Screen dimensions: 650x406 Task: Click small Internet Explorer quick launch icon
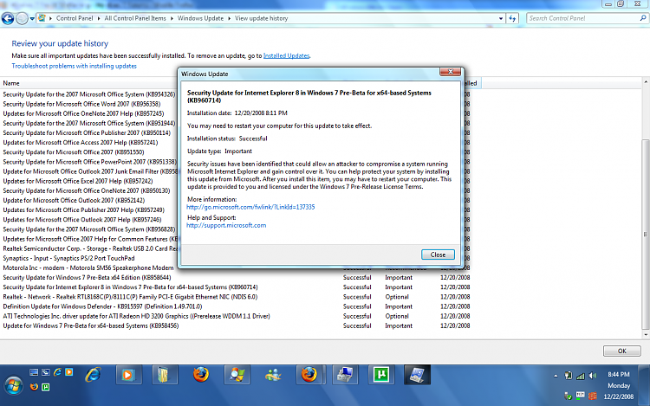tap(57, 372)
